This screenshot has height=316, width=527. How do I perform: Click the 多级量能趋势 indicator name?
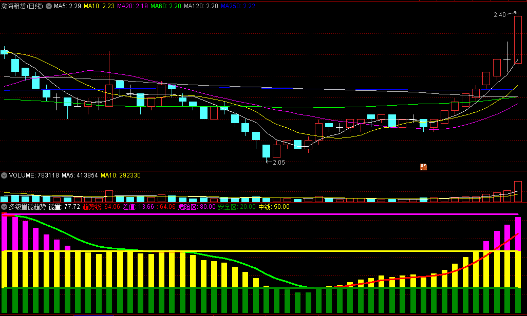(x=27, y=207)
